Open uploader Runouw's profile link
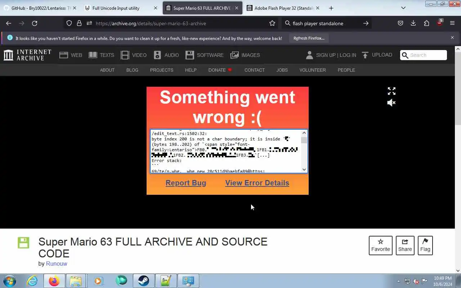Screen dimensions: 461x288 tap(57, 264)
